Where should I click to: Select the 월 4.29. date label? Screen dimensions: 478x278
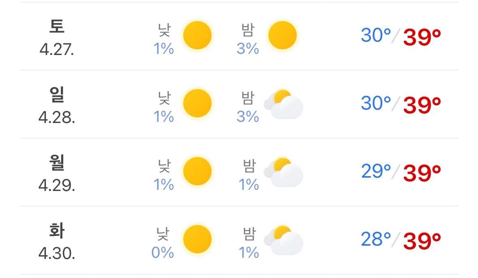57,173
